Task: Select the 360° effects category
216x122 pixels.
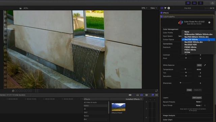Action: coord(85,113)
